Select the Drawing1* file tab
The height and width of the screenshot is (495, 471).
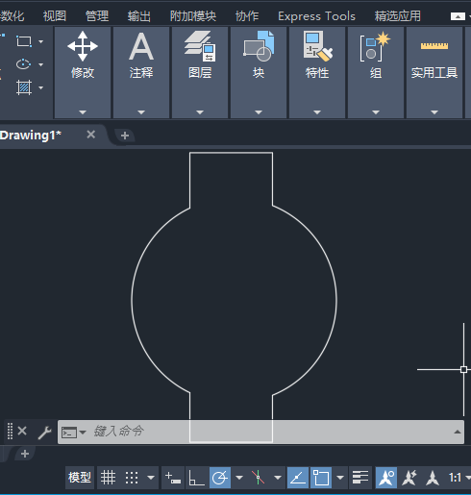[31, 136]
